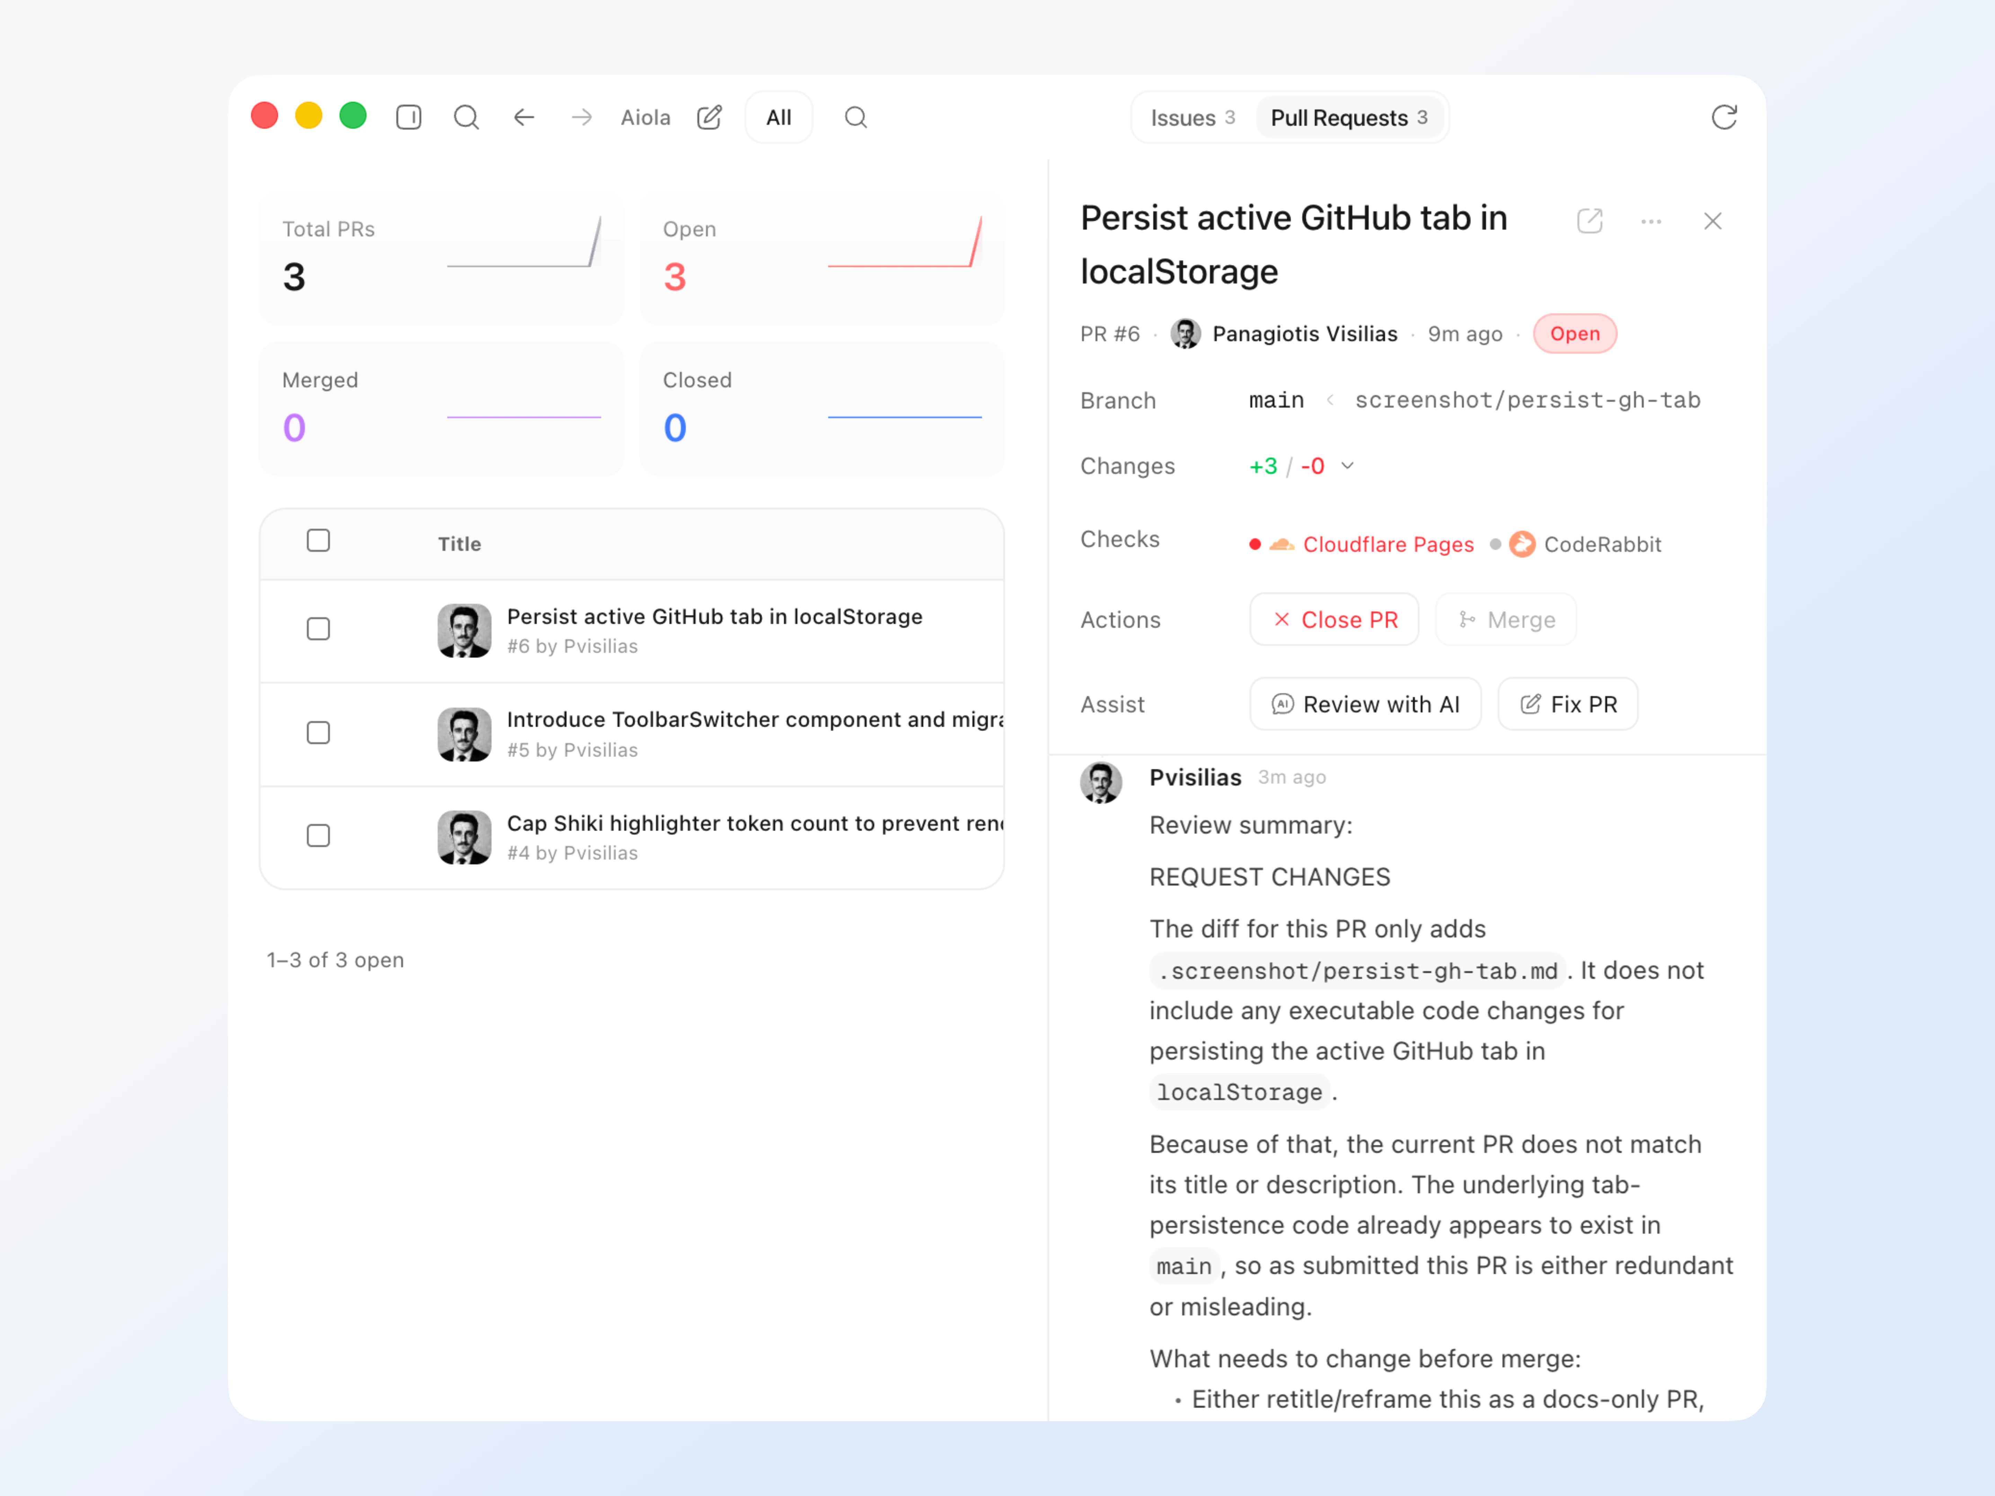
Task: Expand the Changes +3 / -0 chevron
Action: pos(1347,466)
